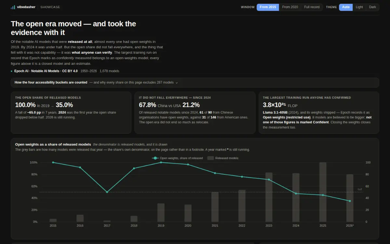This screenshot has height=244, width=390.
Task: Click the '1950–2026' date range
Action: 88,71
